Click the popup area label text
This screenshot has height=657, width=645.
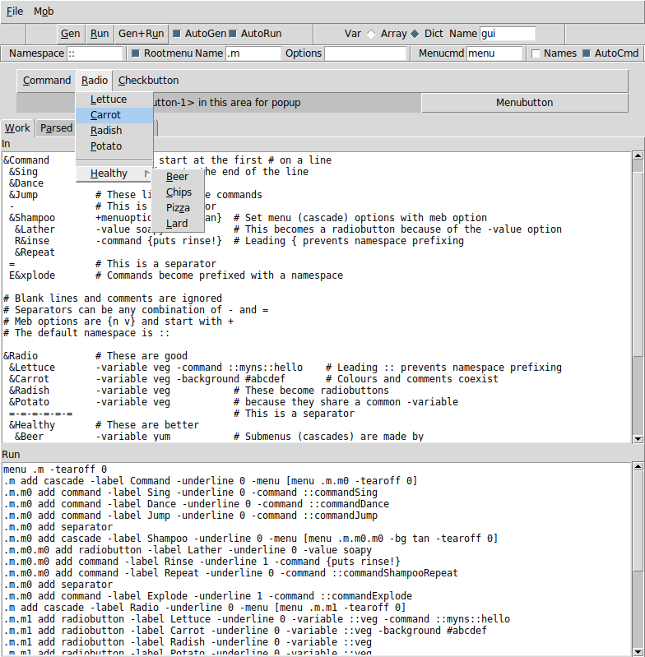click(228, 103)
